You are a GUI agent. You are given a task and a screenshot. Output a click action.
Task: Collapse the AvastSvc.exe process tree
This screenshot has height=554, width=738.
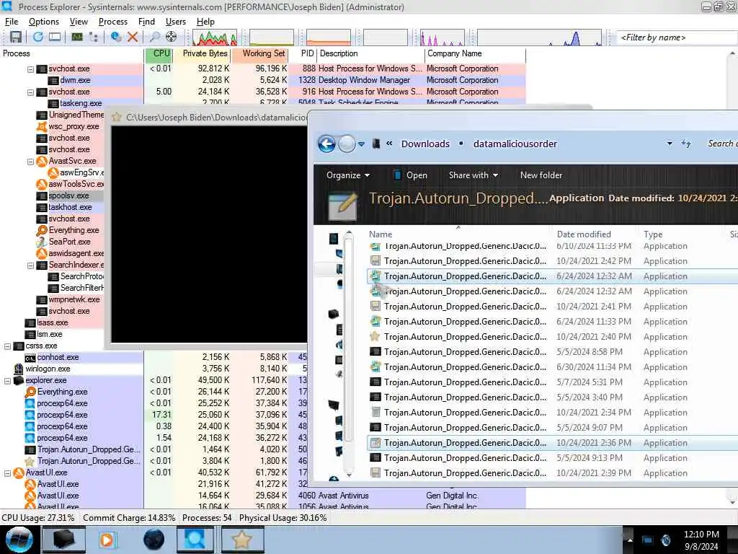(30, 162)
